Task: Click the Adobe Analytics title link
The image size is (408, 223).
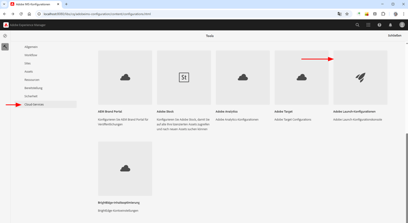Action: pos(226,112)
